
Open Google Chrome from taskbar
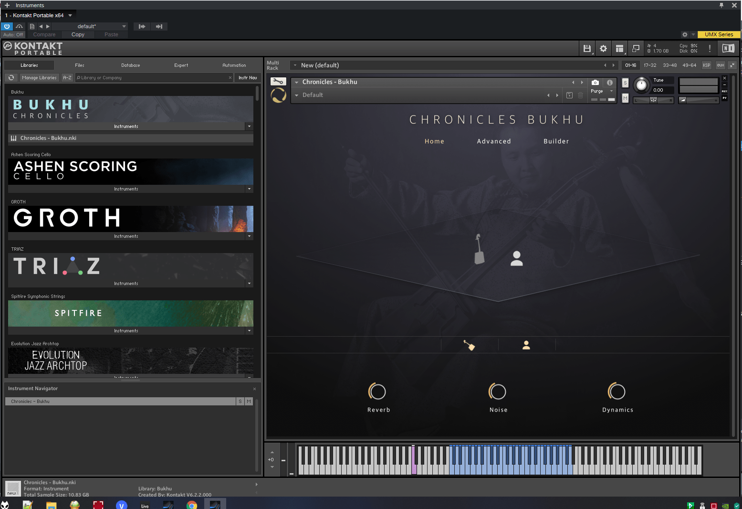pyautogui.click(x=192, y=505)
